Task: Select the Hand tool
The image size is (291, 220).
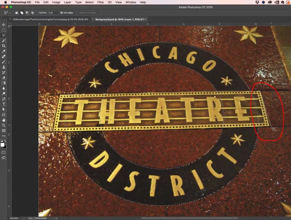Action: pos(4,120)
